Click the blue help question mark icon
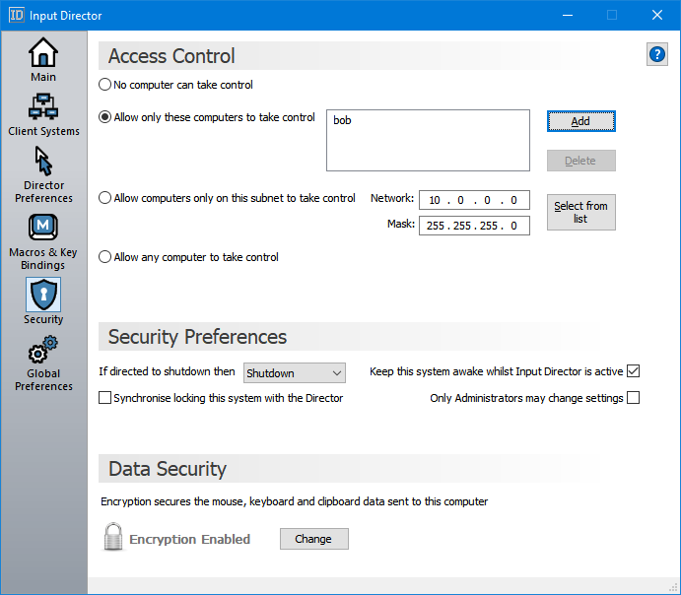Viewport: 681px width, 595px height. tap(657, 55)
